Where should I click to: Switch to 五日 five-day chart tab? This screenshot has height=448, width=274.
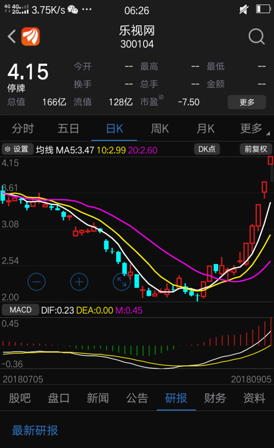68,129
